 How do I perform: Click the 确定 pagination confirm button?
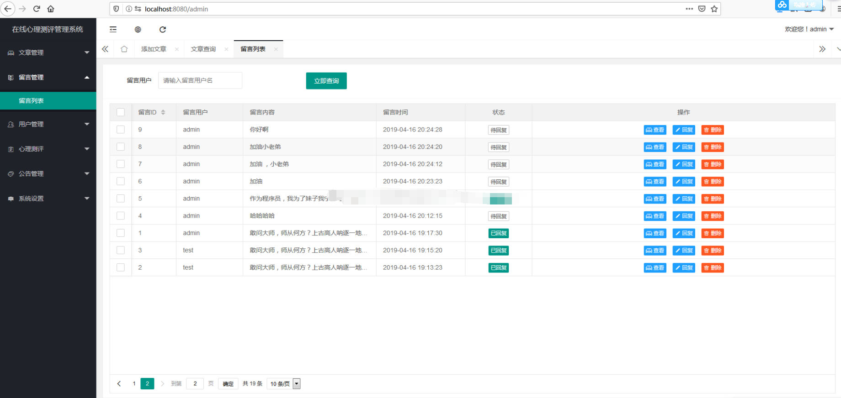(228, 384)
